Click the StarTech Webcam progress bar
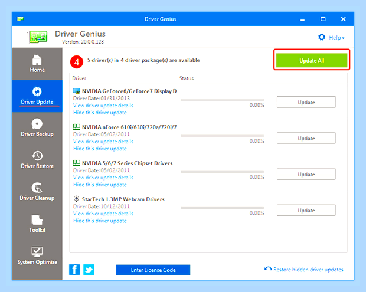366x292 pixels. click(x=222, y=208)
